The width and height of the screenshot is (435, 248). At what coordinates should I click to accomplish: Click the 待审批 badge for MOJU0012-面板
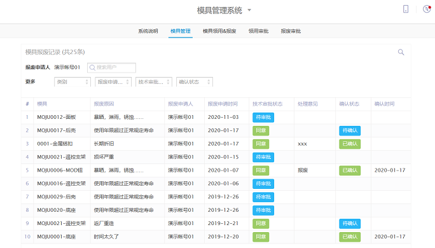click(263, 118)
